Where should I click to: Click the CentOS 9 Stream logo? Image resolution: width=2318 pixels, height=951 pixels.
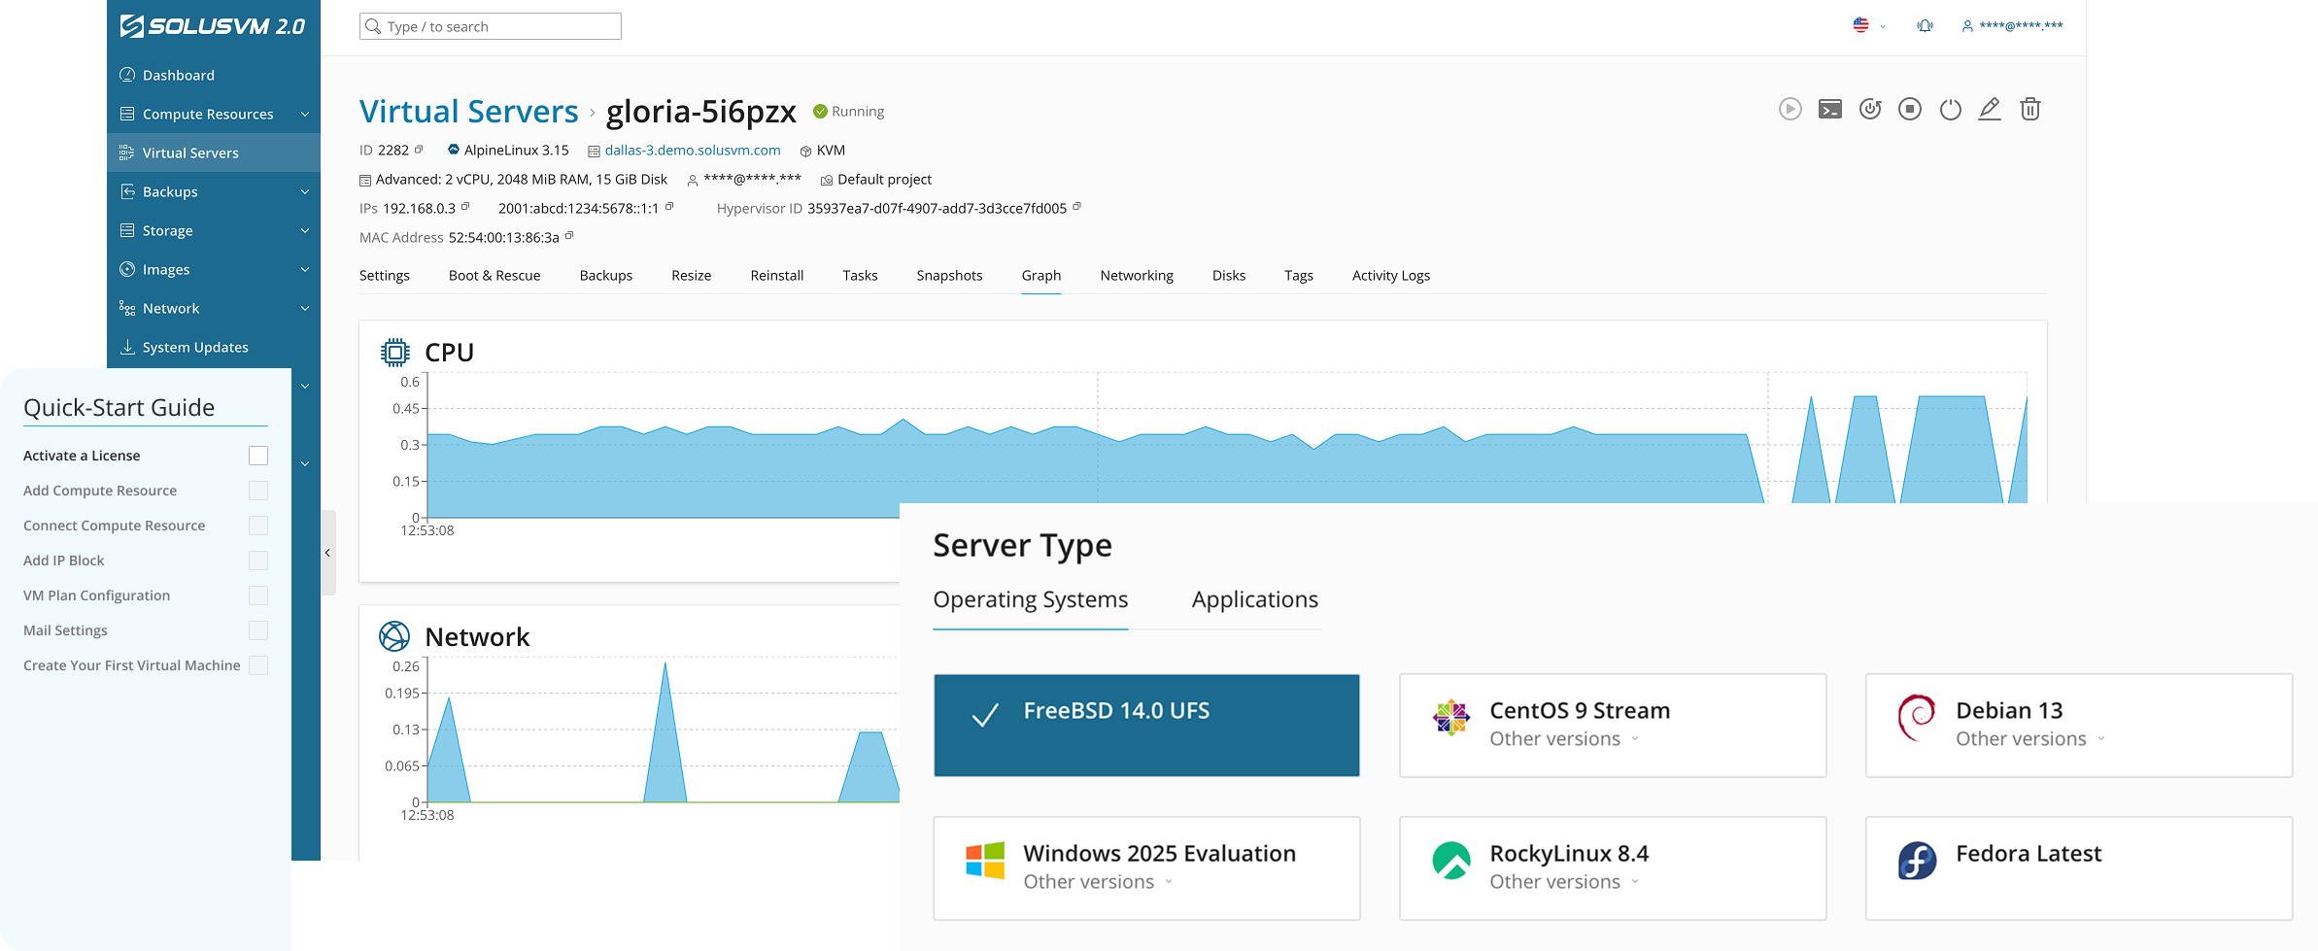click(x=1451, y=718)
